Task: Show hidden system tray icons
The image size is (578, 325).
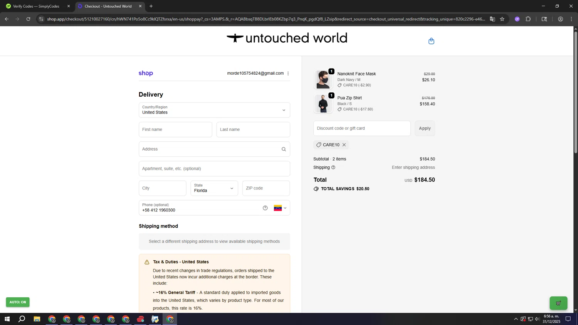Action: click(x=516, y=319)
